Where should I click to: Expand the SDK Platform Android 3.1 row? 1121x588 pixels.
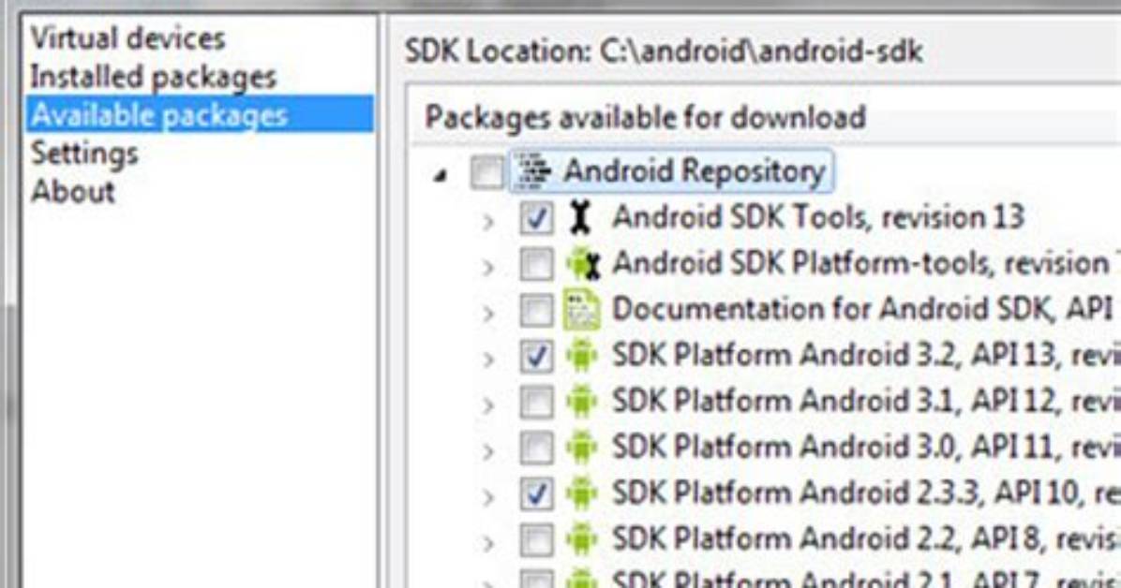(488, 404)
